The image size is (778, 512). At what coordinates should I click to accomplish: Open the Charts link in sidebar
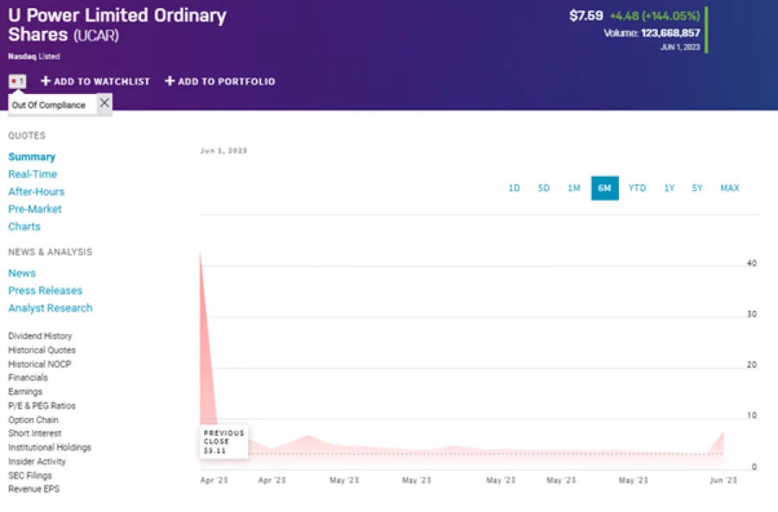coord(24,227)
